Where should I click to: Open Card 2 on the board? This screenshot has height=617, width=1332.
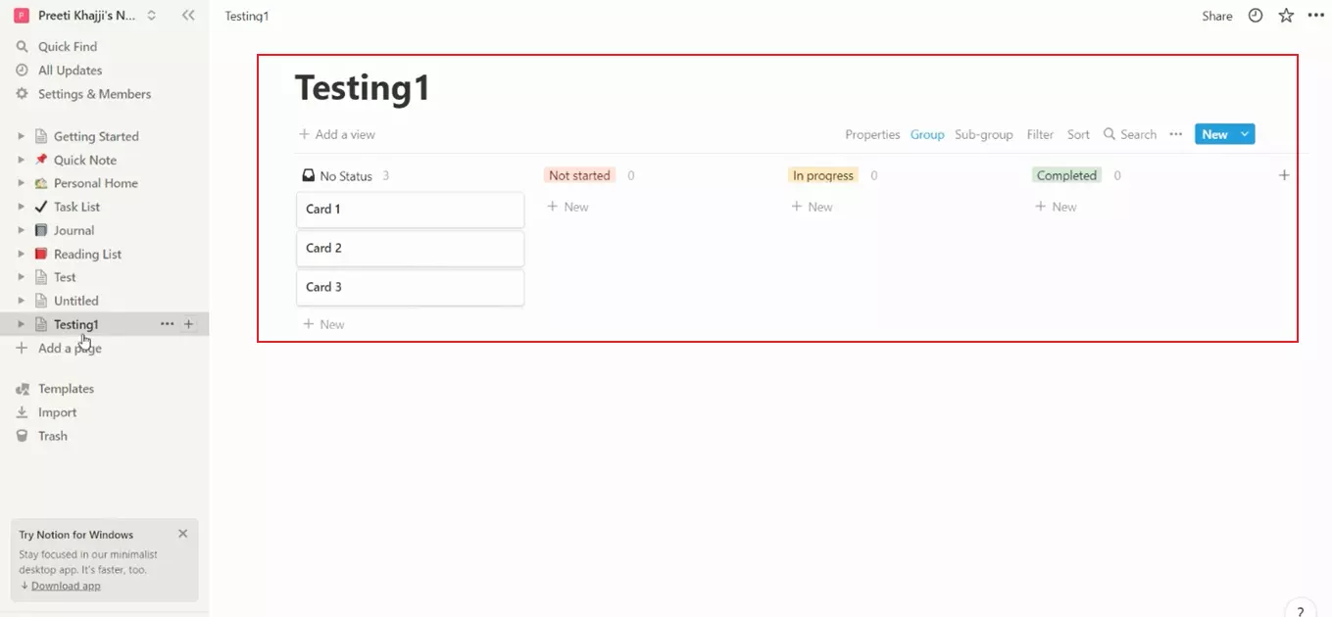(410, 248)
